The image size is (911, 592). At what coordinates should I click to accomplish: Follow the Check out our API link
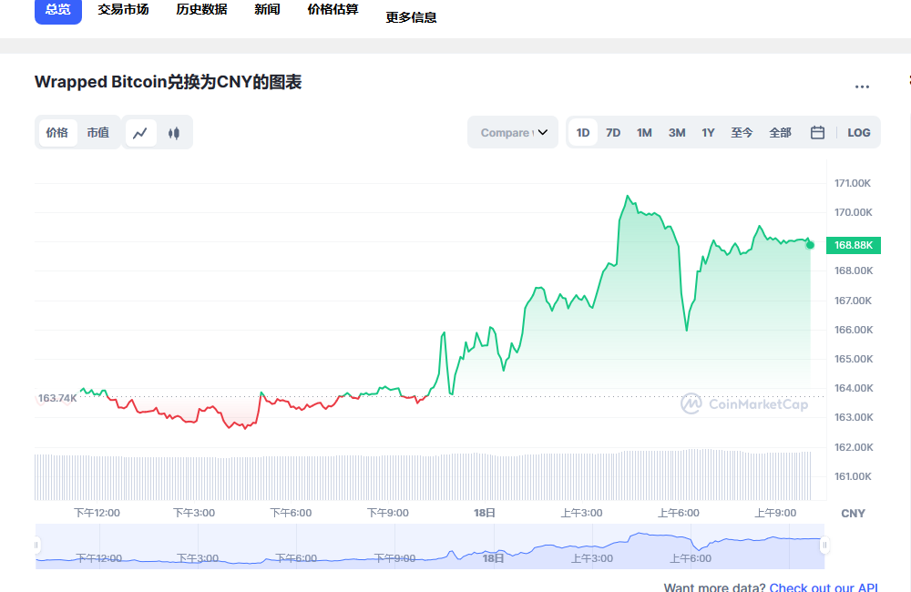tap(824, 587)
